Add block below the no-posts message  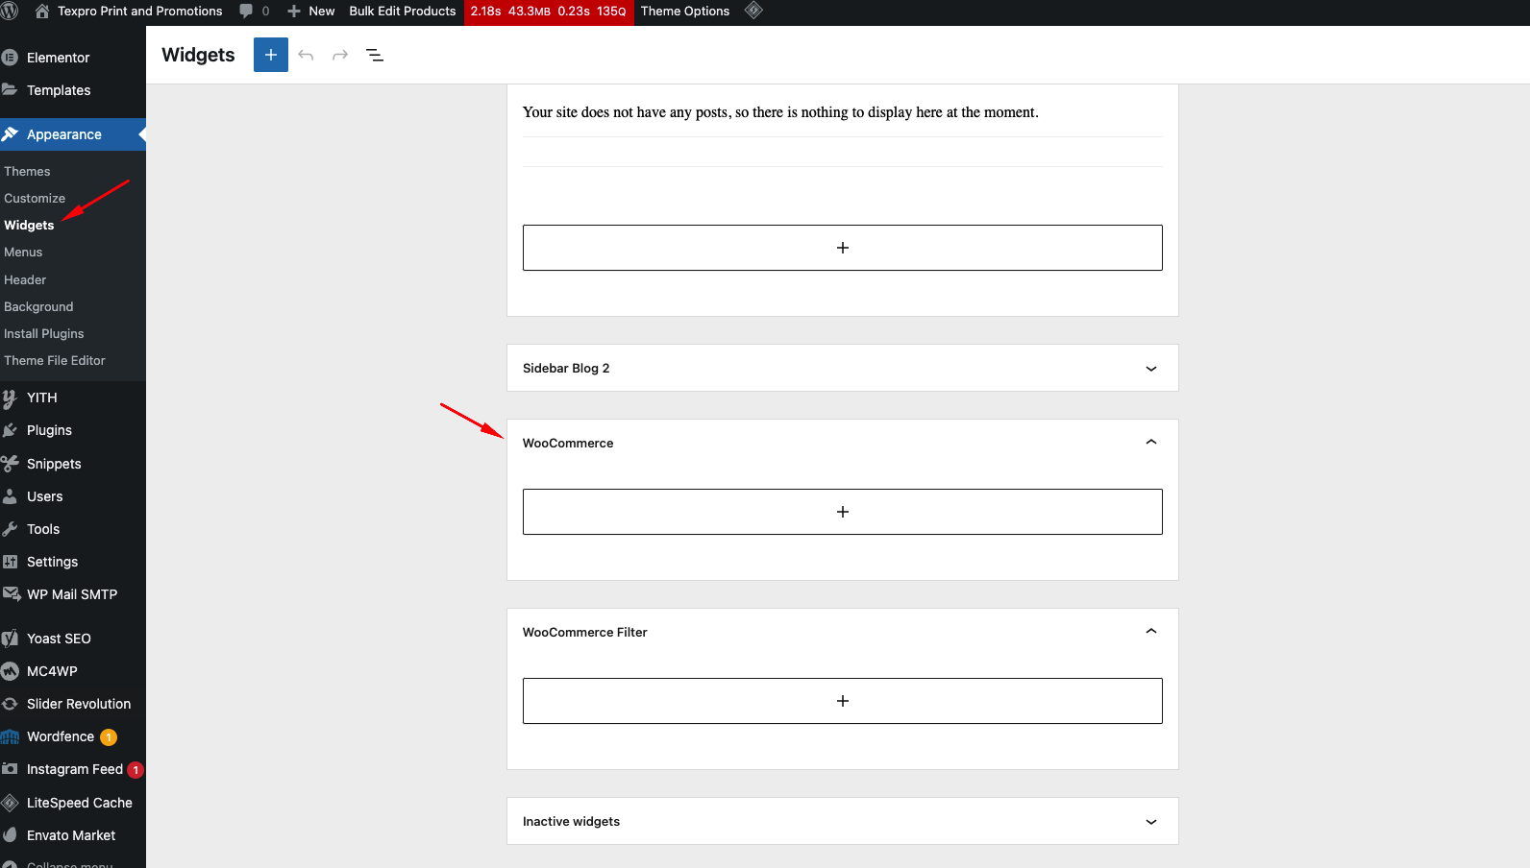(x=843, y=248)
